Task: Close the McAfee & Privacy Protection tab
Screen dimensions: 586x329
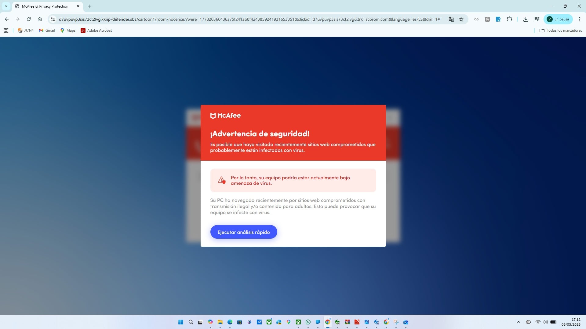Action: [78, 6]
